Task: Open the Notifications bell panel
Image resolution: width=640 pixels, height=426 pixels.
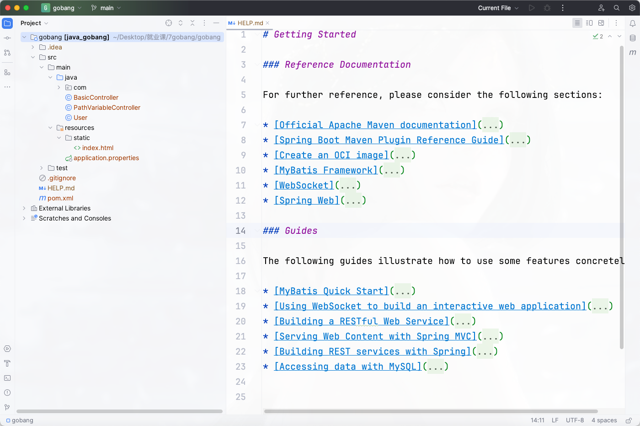Action: 633,23
